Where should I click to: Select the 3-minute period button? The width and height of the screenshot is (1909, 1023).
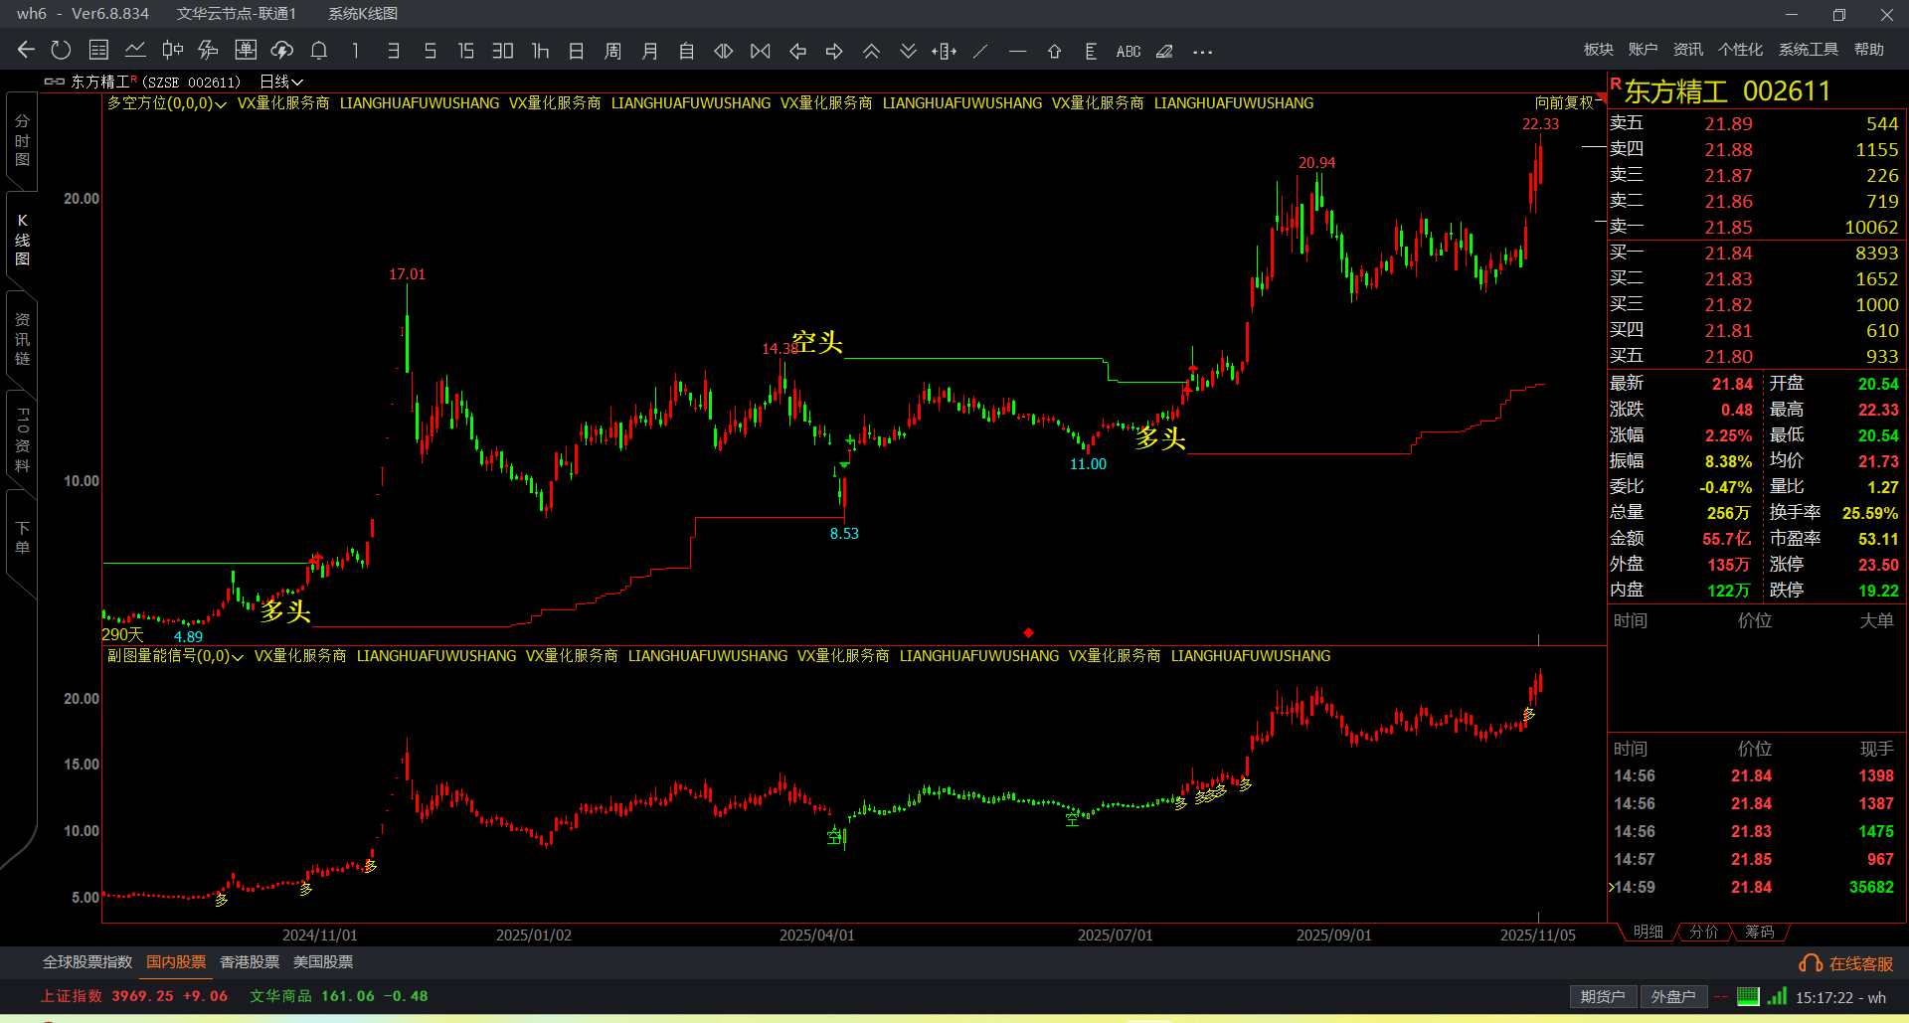click(x=394, y=51)
